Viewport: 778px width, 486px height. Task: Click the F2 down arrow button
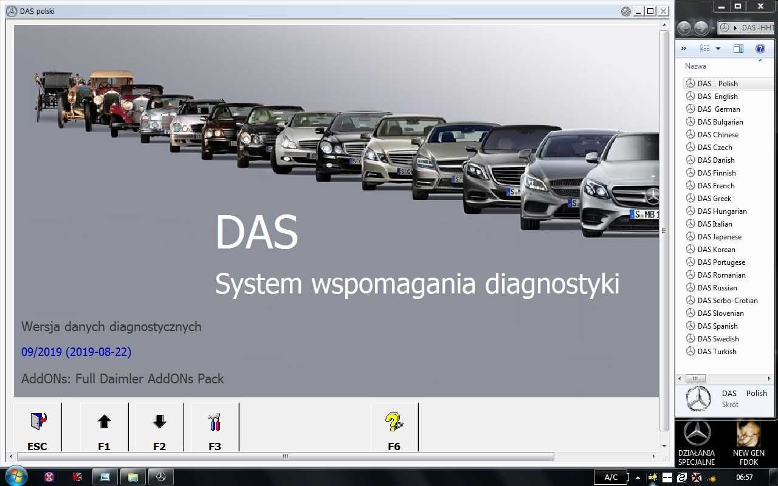[159, 428]
